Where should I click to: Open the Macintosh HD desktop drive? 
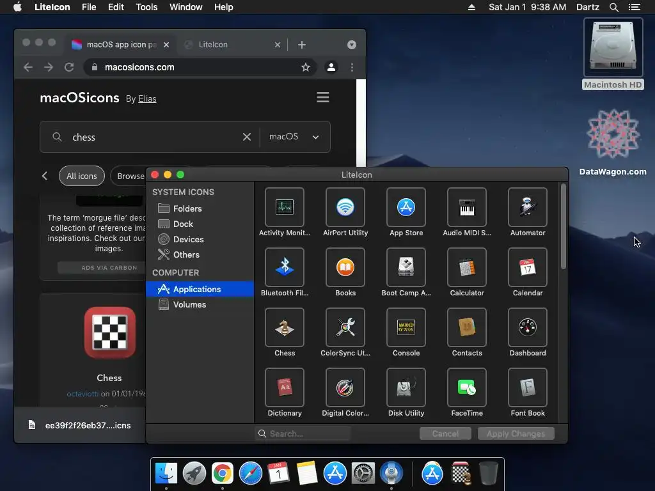coord(613,54)
